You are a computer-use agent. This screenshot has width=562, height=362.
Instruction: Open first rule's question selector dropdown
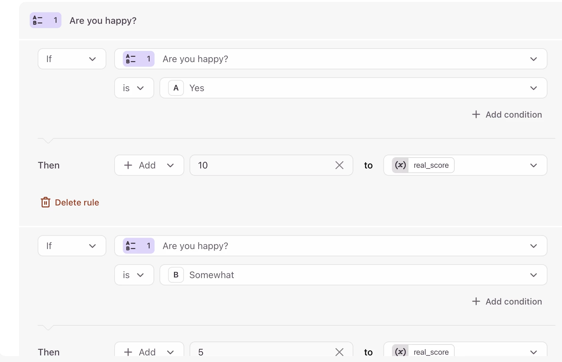pos(533,59)
